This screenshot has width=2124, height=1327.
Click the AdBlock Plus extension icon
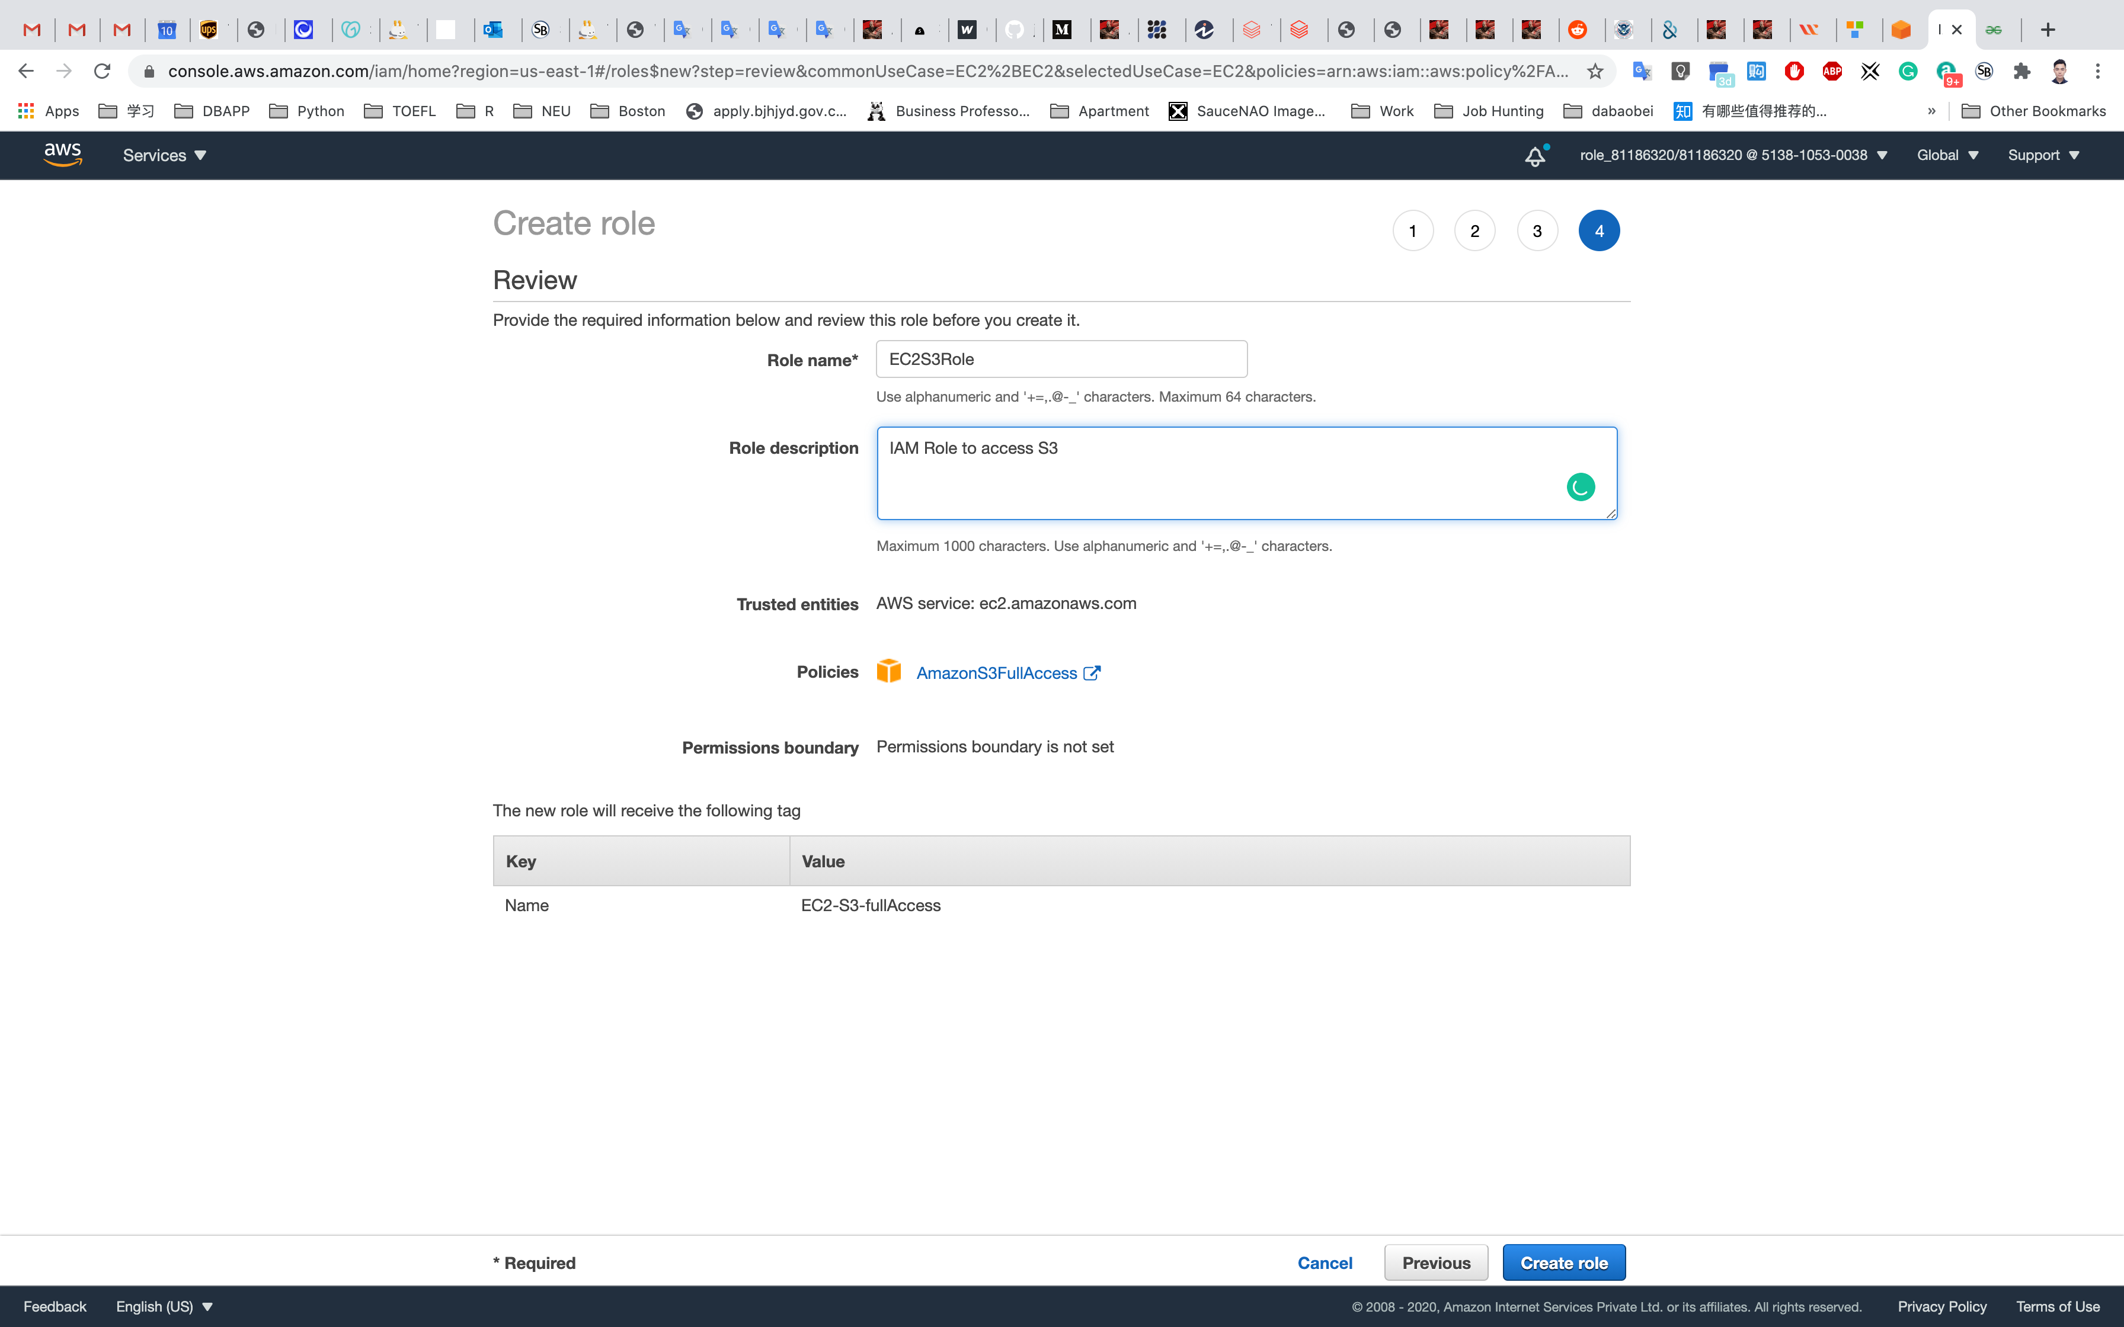1832,71
